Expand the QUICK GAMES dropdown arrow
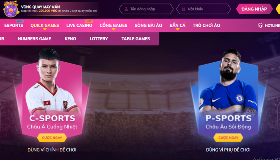Screen dimensions: 280x160 [x=45, y=29]
